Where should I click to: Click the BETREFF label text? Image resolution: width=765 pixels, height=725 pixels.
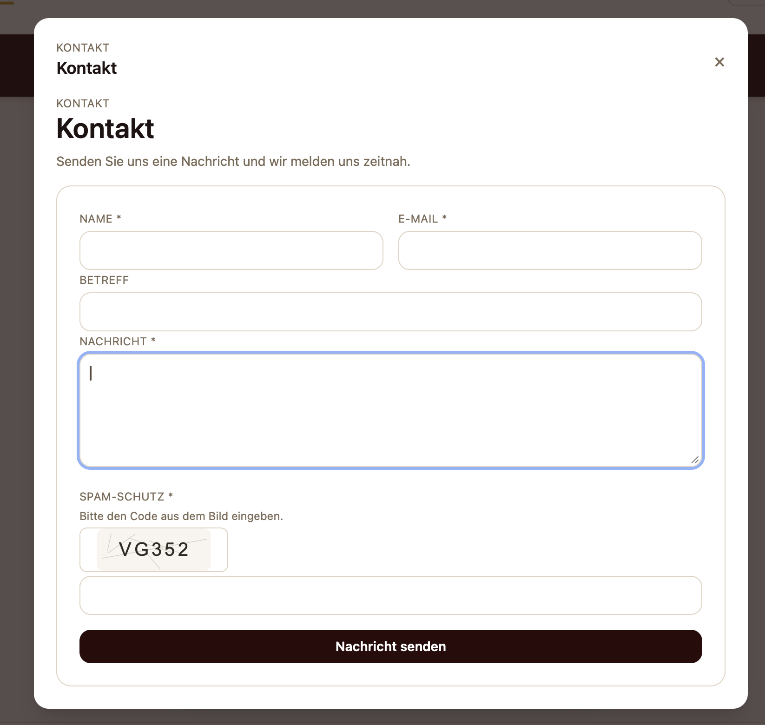pyautogui.click(x=104, y=280)
